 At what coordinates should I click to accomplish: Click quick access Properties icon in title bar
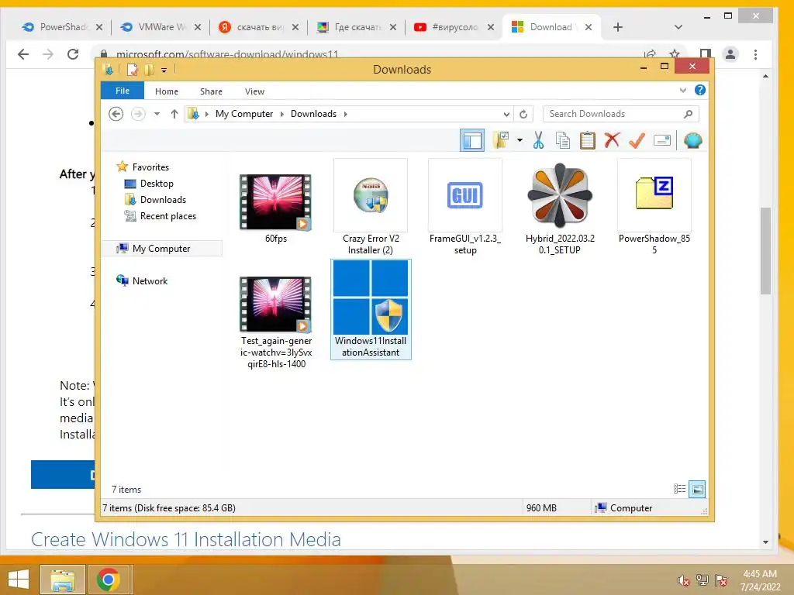click(x=132, y=69)
